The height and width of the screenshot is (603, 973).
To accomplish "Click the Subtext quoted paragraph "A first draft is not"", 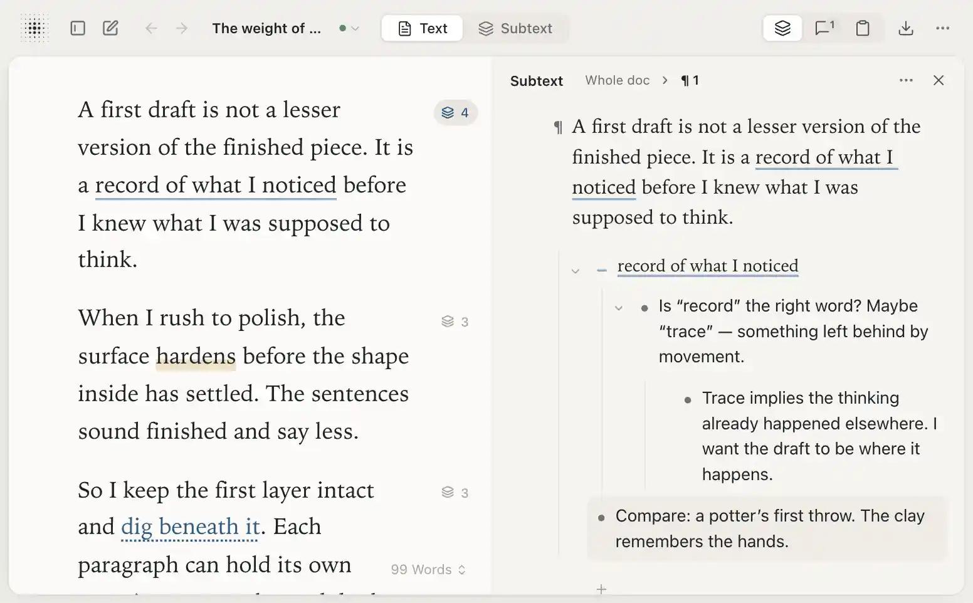I will (x=747, y=172).
